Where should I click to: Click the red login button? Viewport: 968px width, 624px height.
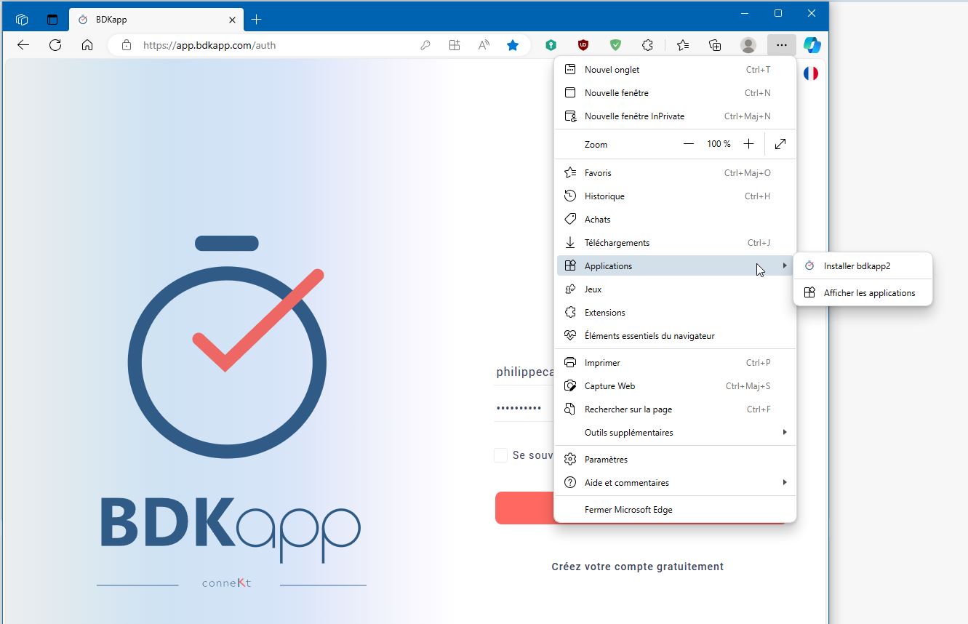coord(524,508)
